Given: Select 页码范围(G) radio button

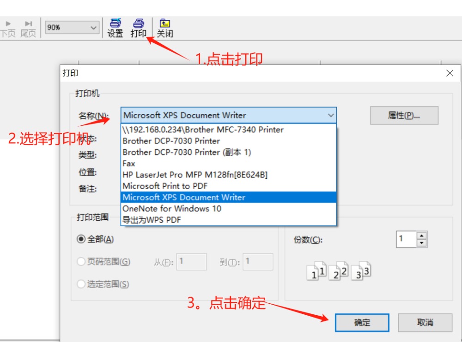Looking at the screenshot, I should [81, 261].
